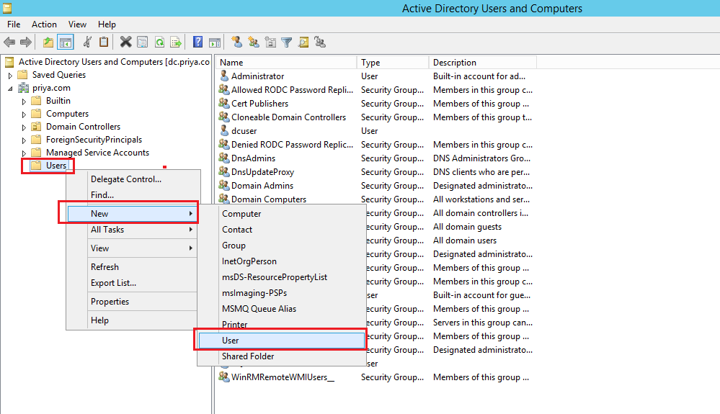
Task: Select the Domain Admins list row
Action: (376, 186)
